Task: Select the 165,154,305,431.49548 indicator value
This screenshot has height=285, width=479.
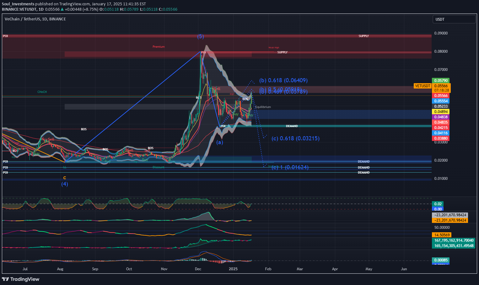Action: (454, 246)
